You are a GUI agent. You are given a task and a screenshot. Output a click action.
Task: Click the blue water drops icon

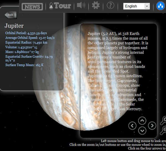[x=160, y=6]
